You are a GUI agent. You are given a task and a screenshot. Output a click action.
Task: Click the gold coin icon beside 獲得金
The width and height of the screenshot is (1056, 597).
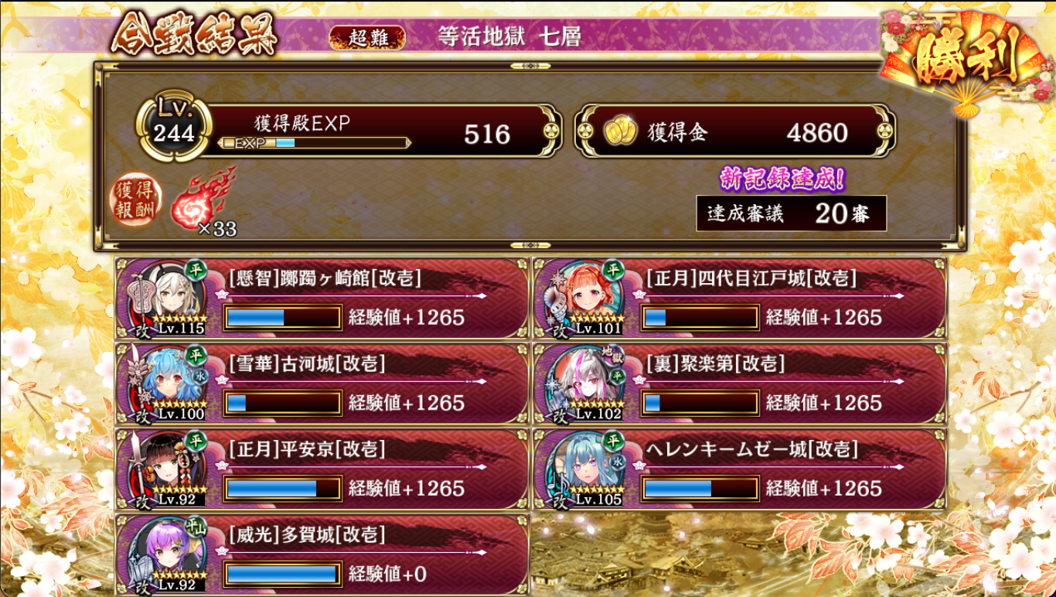(620, 132)
